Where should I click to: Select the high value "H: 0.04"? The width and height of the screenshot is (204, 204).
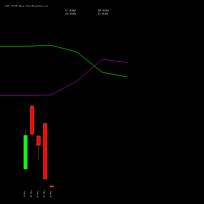click(103, 11)
